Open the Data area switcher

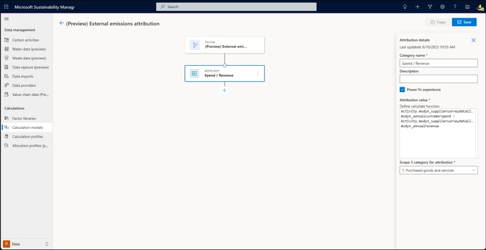pyautogui.click(x=26, y=244)
